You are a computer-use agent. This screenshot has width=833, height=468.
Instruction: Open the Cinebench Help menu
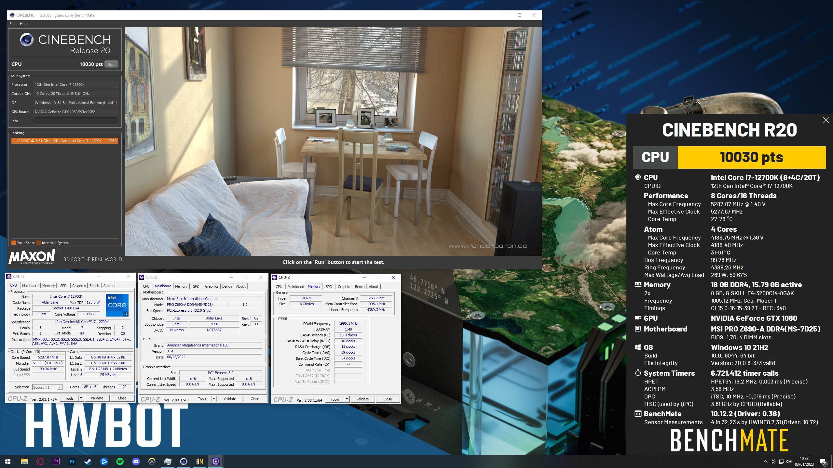(x=23, y=24)
